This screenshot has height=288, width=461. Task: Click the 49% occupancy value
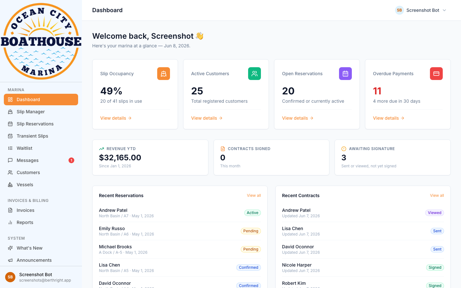pos(111,91)
